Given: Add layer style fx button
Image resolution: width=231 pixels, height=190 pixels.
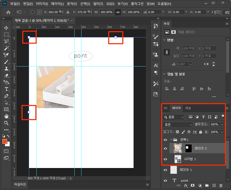Looking at the screenshot, I should point(186,186).
